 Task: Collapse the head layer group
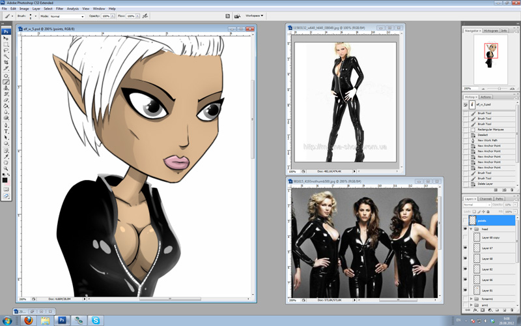[x=471, y=230]
